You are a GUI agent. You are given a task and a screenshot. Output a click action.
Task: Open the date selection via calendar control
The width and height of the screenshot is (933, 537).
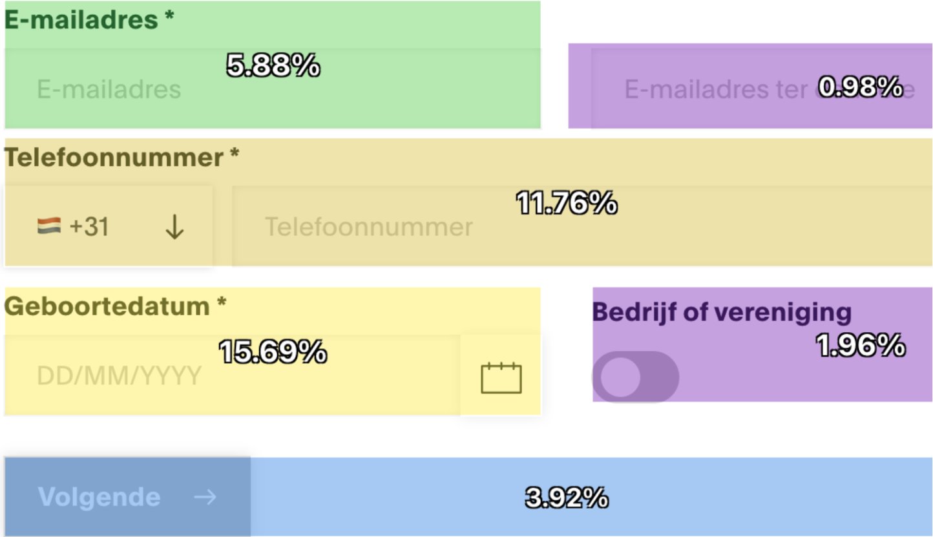coord(501,378)
